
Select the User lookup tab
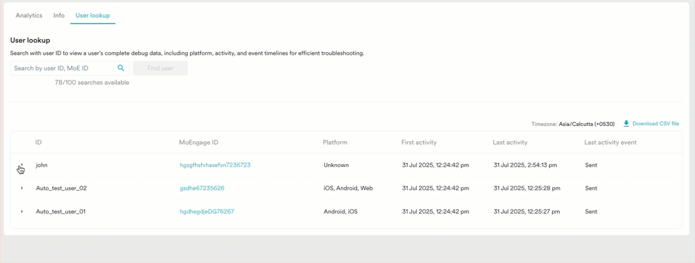(x=93, y=15)
